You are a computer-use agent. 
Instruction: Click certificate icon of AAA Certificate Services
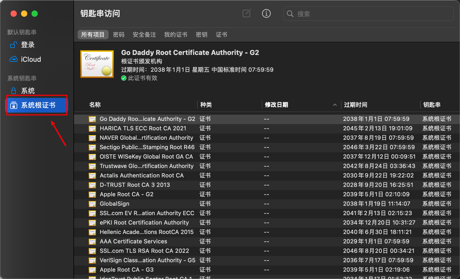92,242
